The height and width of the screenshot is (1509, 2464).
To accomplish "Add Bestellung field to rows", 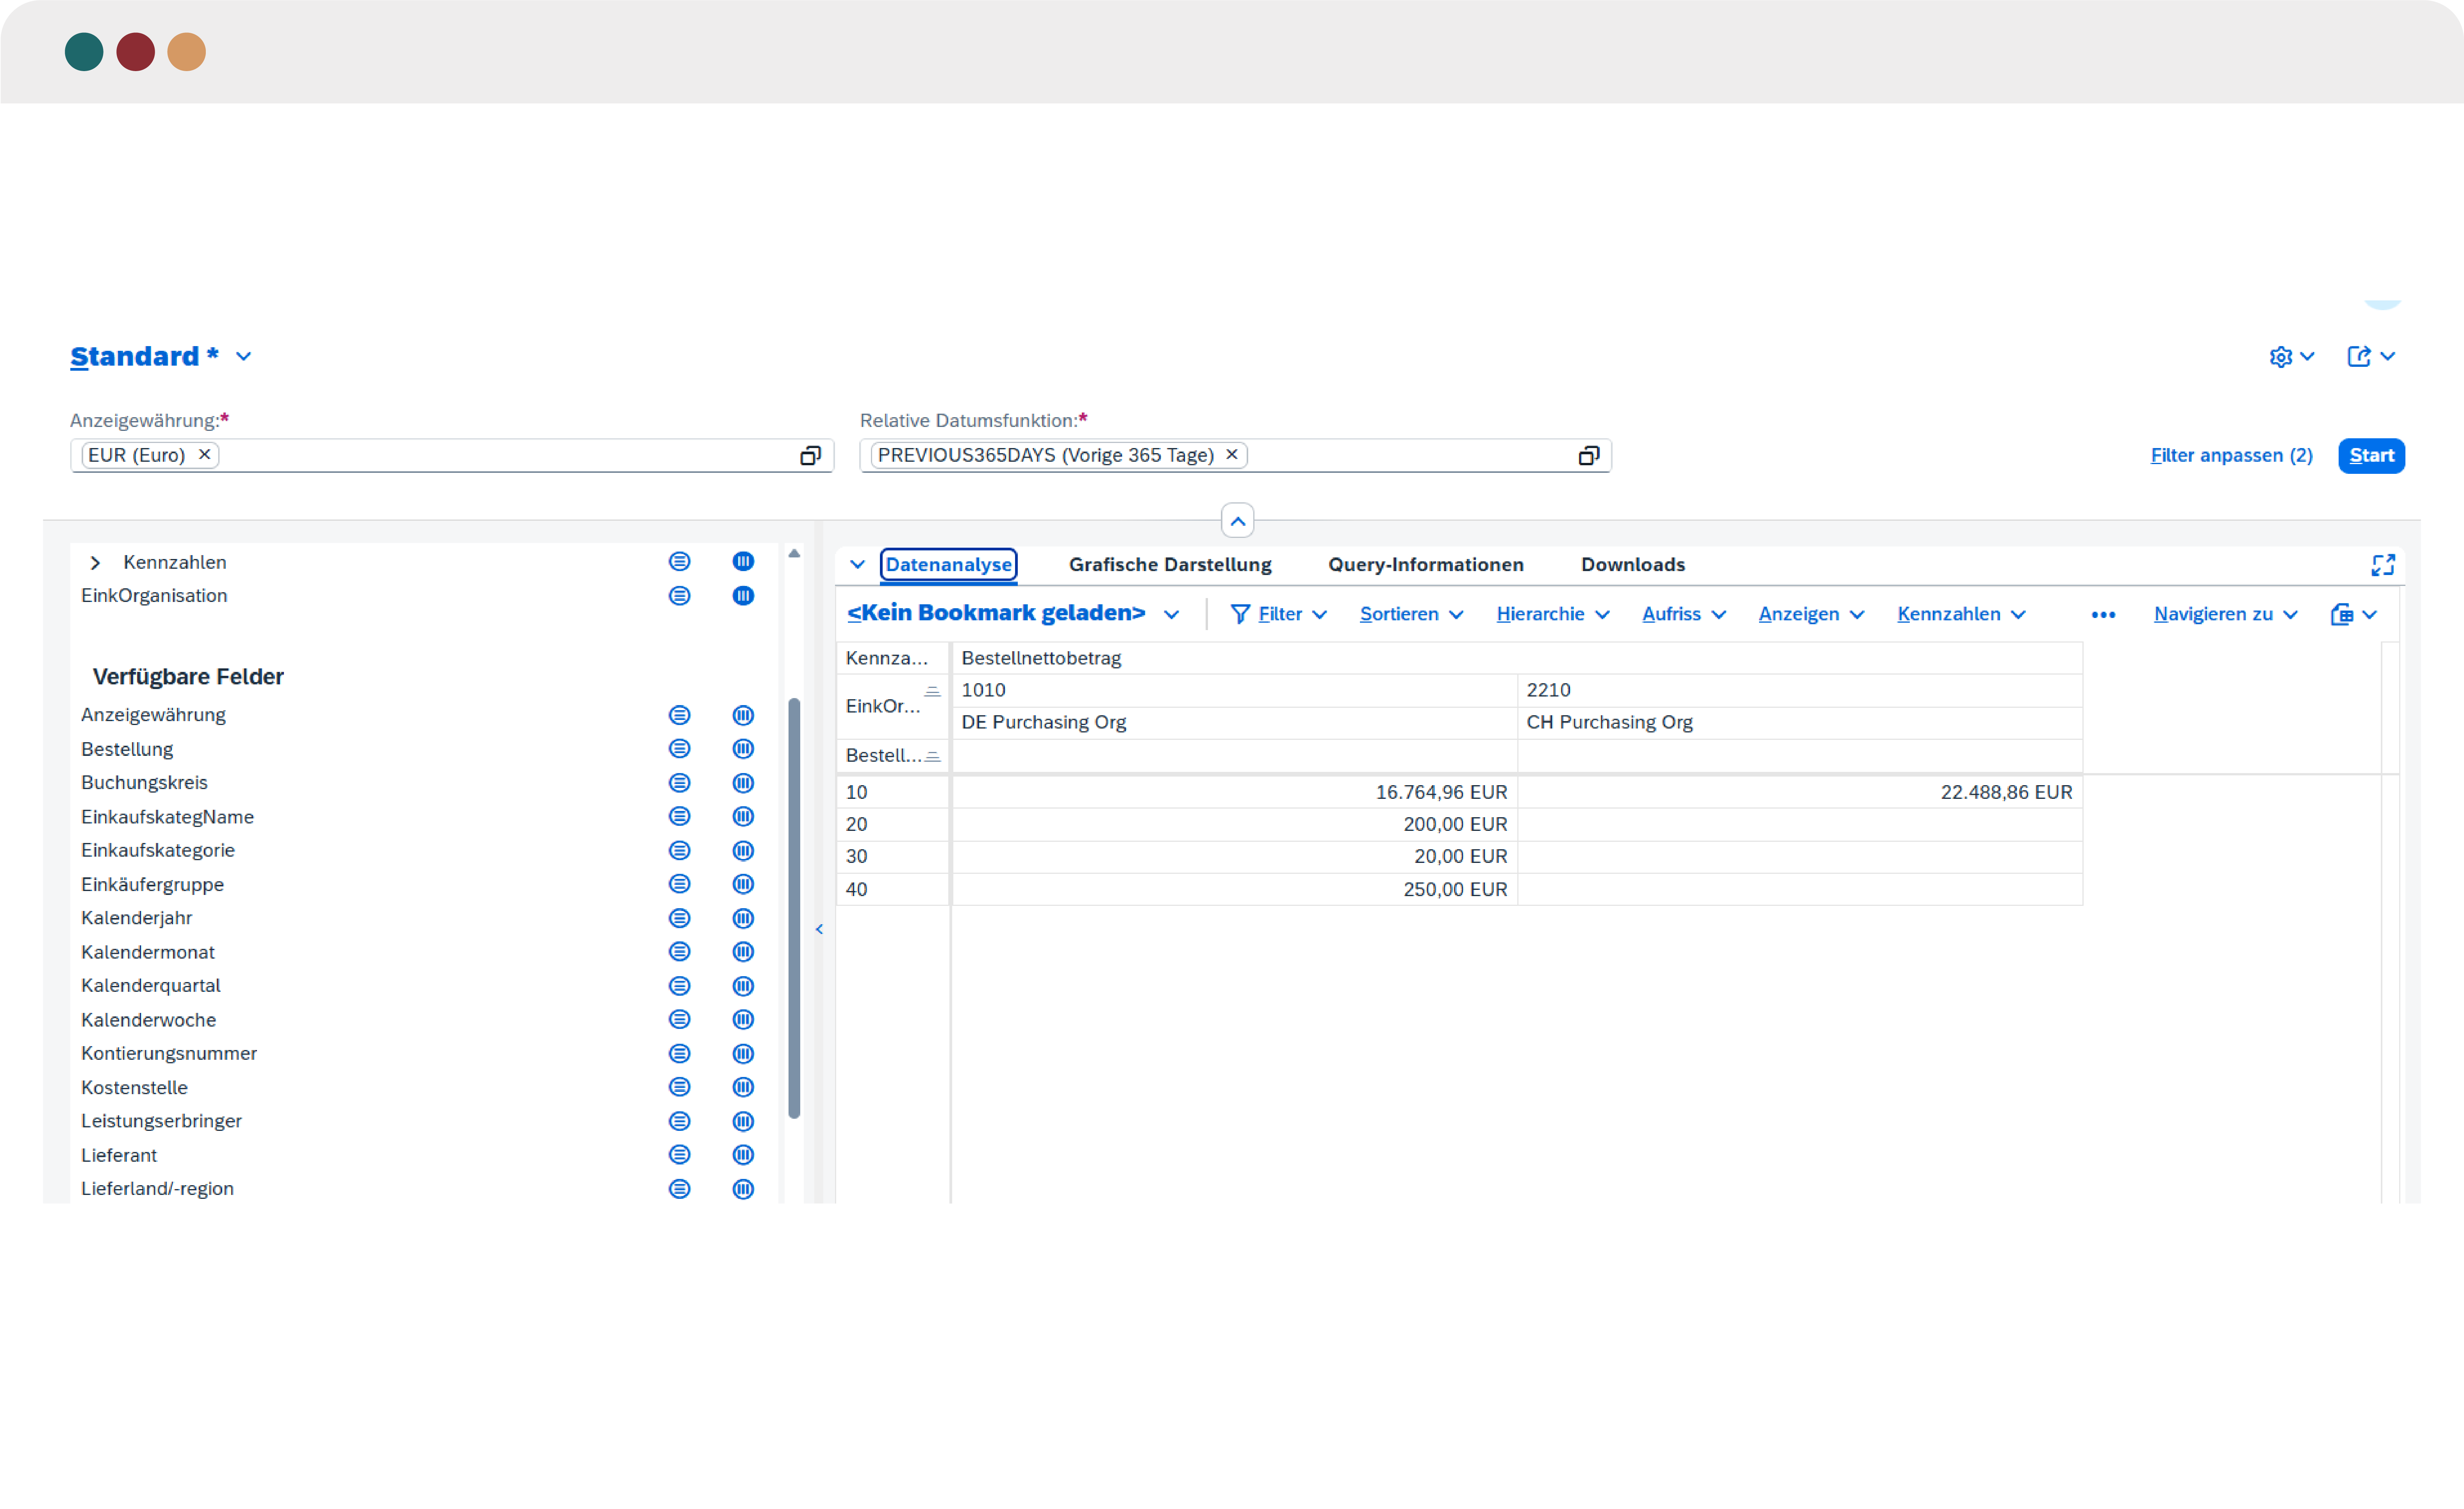I will pyautogui.click(x=679, y=749).
